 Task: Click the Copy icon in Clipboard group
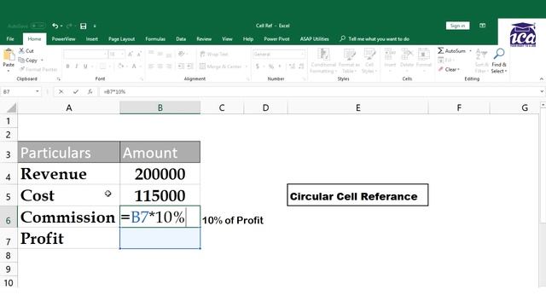(x=21, y=61)
